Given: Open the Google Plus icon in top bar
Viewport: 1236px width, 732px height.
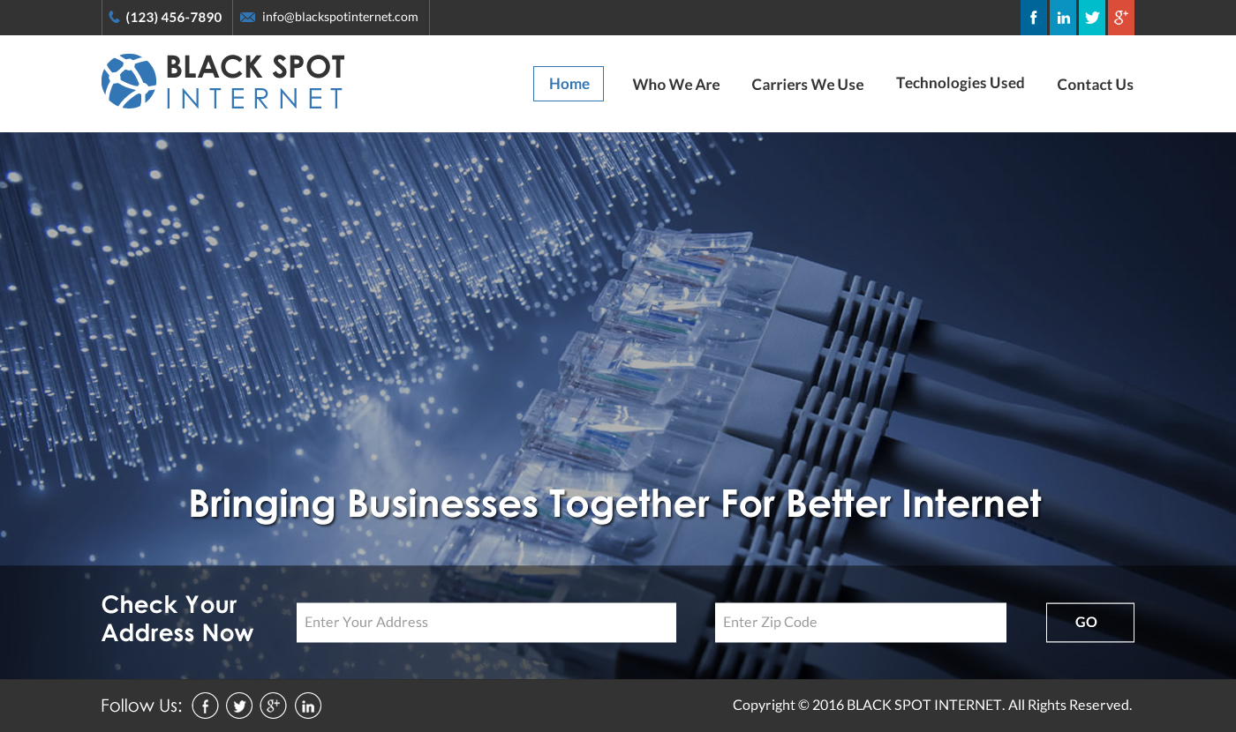Looking at the screenshot, I should [1121, 18].
